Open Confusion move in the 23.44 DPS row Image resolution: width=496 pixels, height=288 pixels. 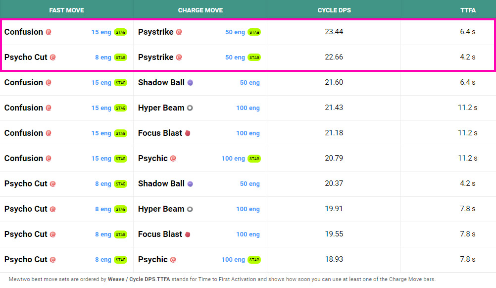coord(24,32)
